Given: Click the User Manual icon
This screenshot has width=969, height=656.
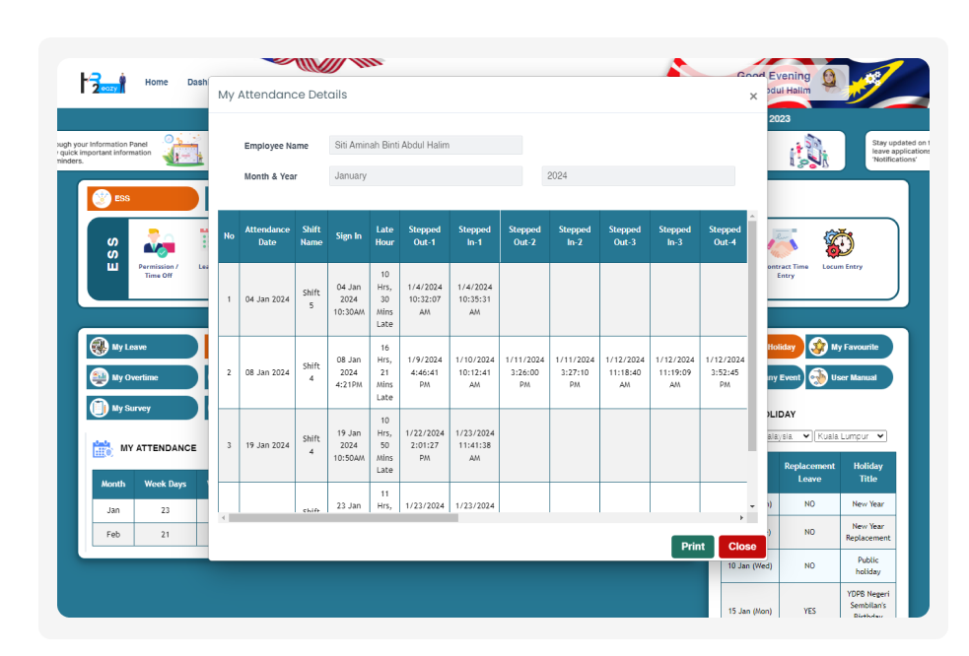Looking at the screenshot, I should click(818, 377).
